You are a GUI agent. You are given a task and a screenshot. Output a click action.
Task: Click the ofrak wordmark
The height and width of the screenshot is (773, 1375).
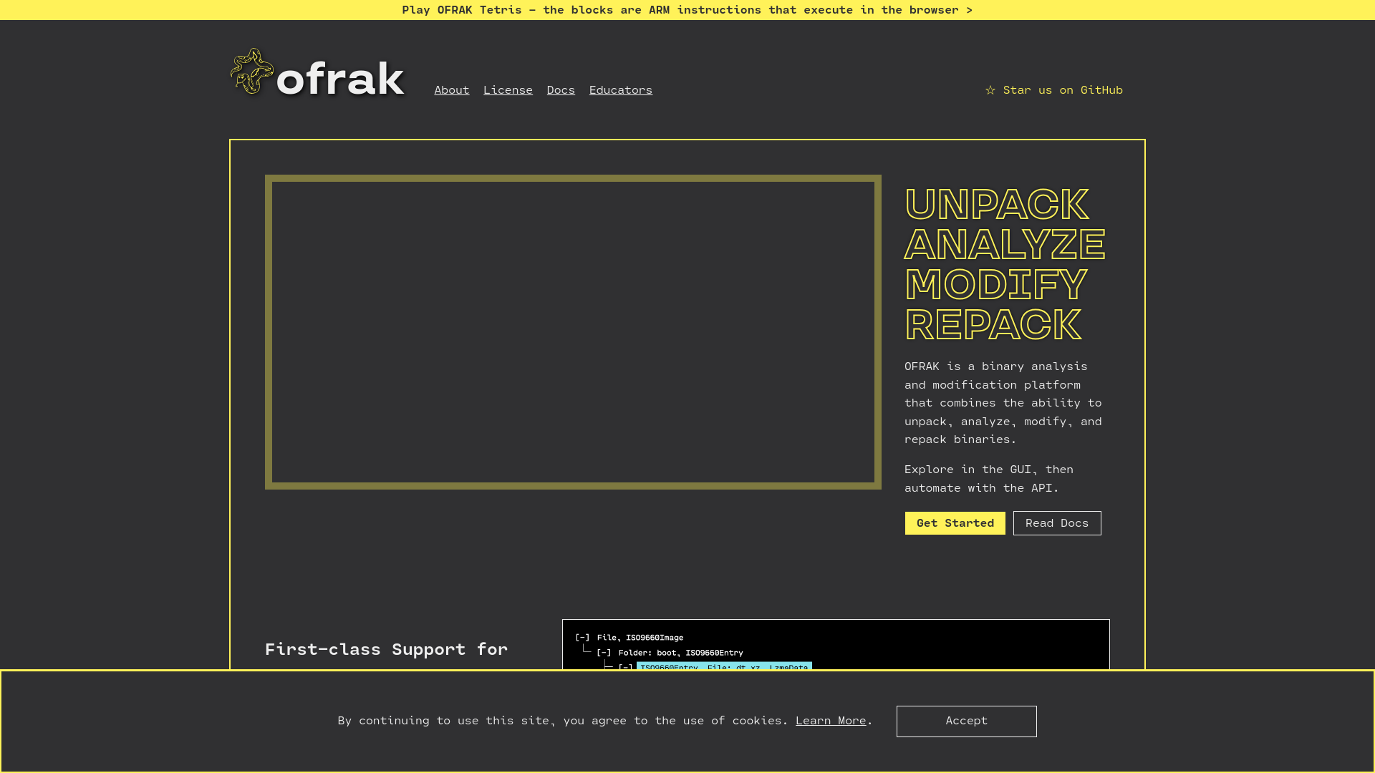point(340,79)
